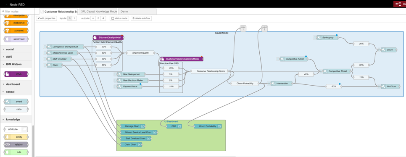406x157 pixels.
Task: Click the subflow output 2 port node
Action: point(264,28)
